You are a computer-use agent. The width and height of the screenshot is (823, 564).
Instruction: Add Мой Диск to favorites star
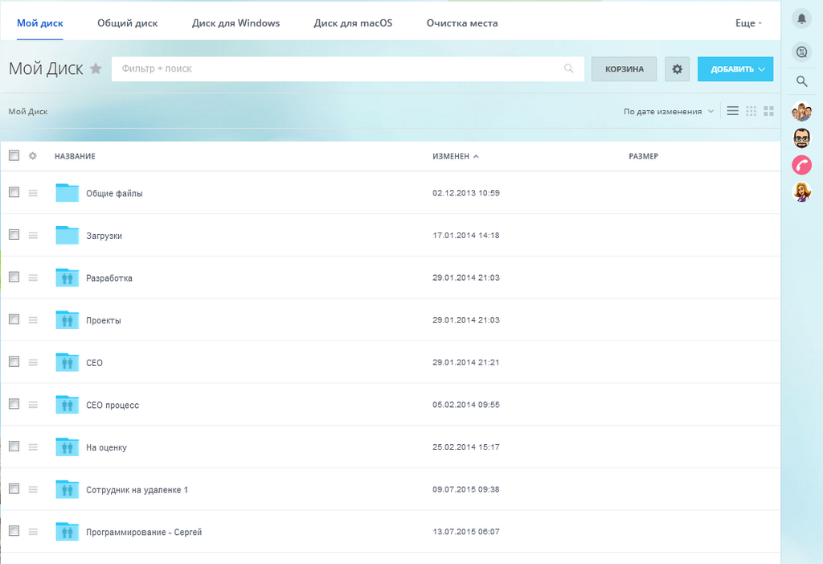(96, 68)
